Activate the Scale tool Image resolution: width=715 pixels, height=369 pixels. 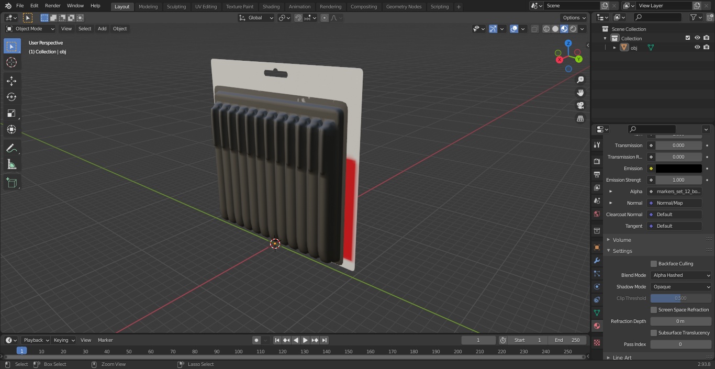(12, 113)
